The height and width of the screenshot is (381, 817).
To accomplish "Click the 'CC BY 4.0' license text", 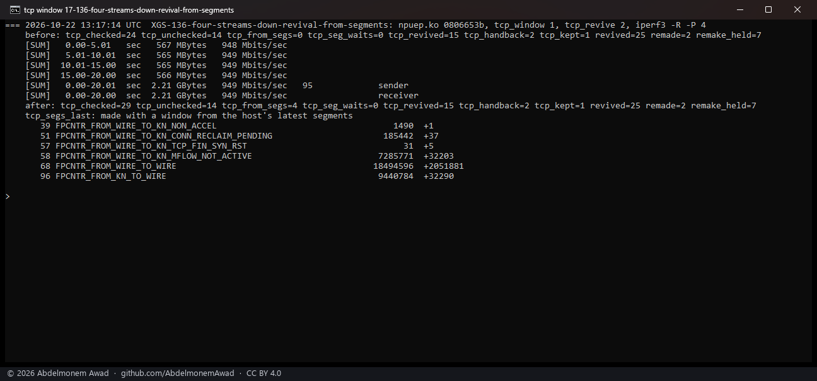I will point(264,373).
